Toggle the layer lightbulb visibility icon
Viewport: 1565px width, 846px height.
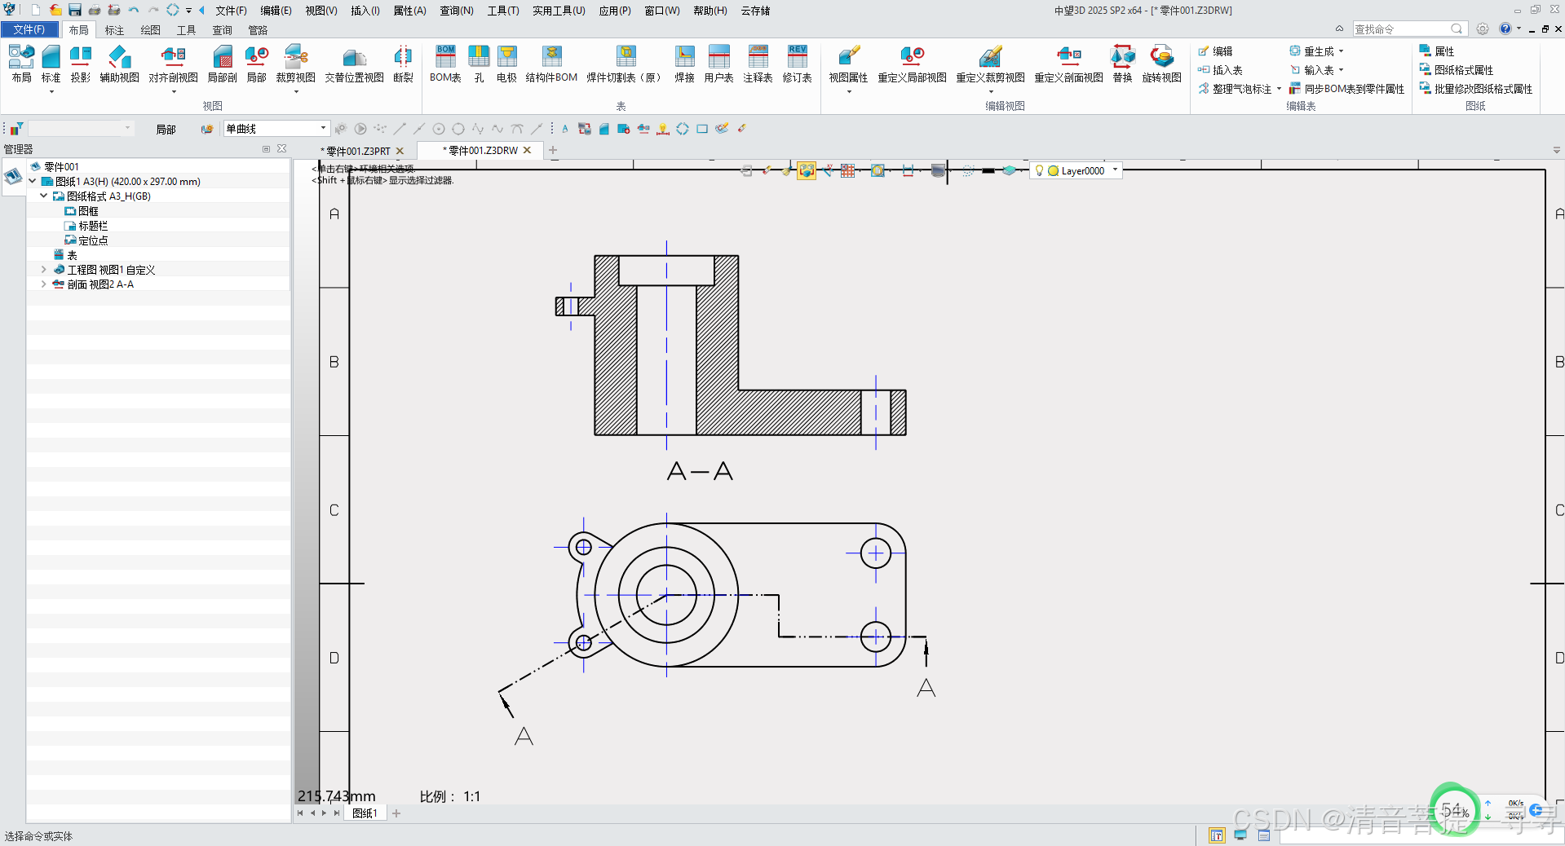click(x=1039, y=170)
